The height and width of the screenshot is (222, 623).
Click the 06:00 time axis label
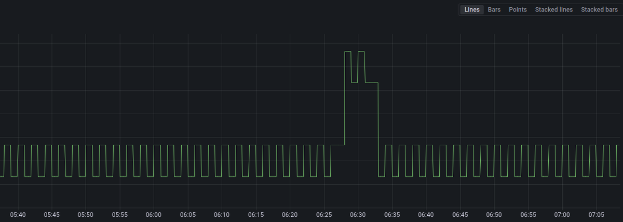[x=154, y=215]
